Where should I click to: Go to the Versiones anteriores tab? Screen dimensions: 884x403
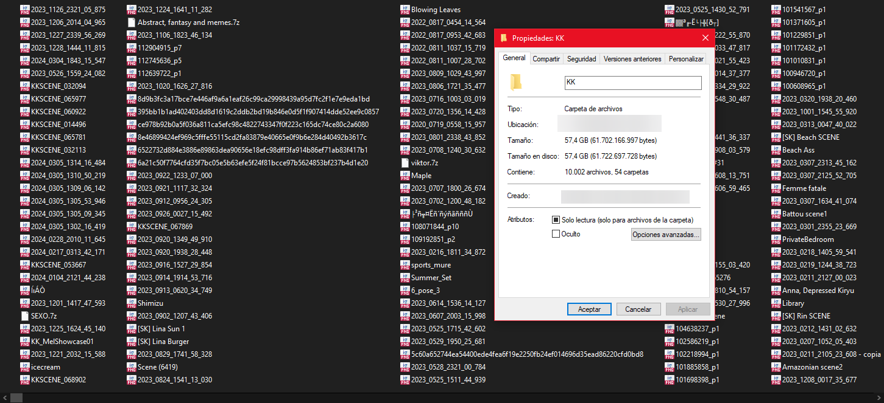click(x=632, y=59)
